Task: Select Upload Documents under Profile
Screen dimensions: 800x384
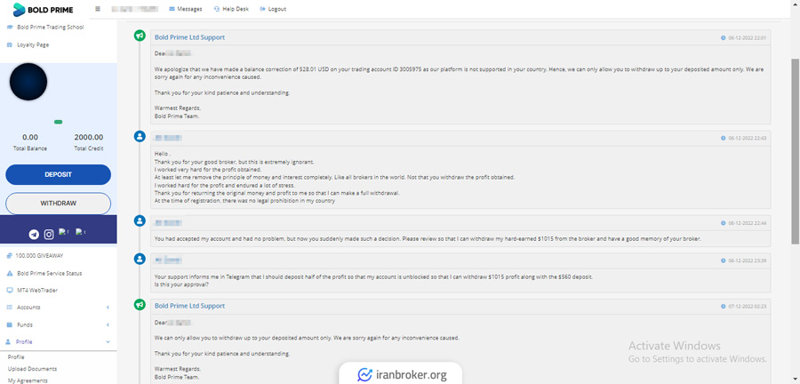Action: (32, 368)
